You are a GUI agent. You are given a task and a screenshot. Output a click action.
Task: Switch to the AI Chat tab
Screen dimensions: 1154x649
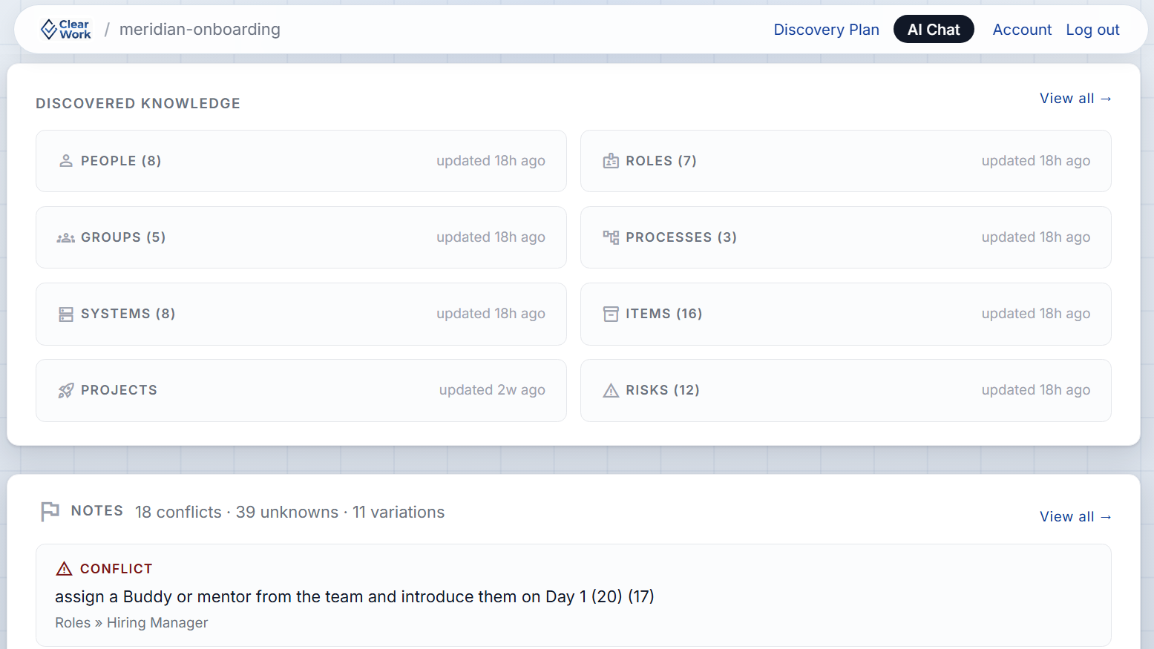pyautogui.click(x=934, y=30)
